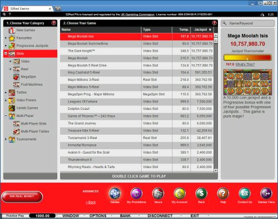Click the Back link
This screenshot has width=278, height=219.
pyautogui.click(x=91, y=202)
